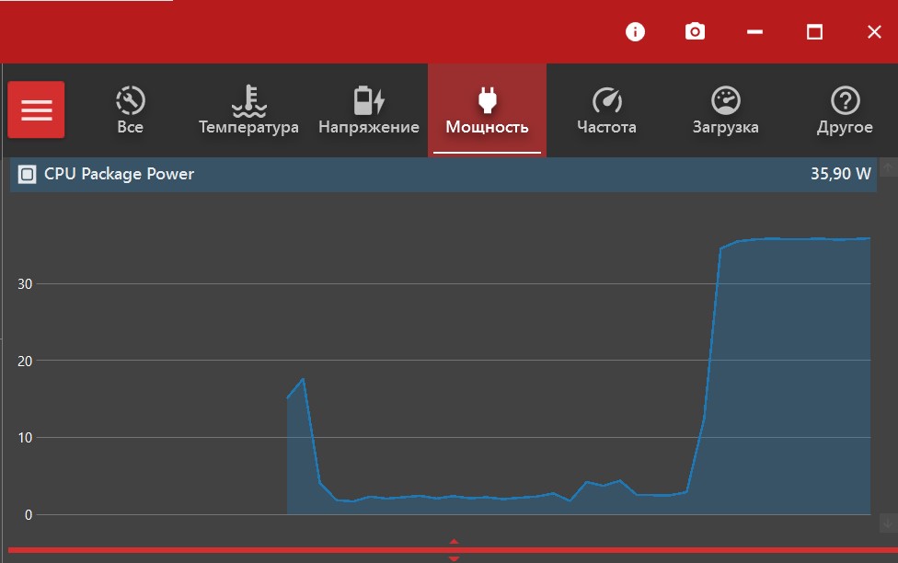Take a screenshot with camera icon
Screen dimensions: 898x563
point(695,31)
